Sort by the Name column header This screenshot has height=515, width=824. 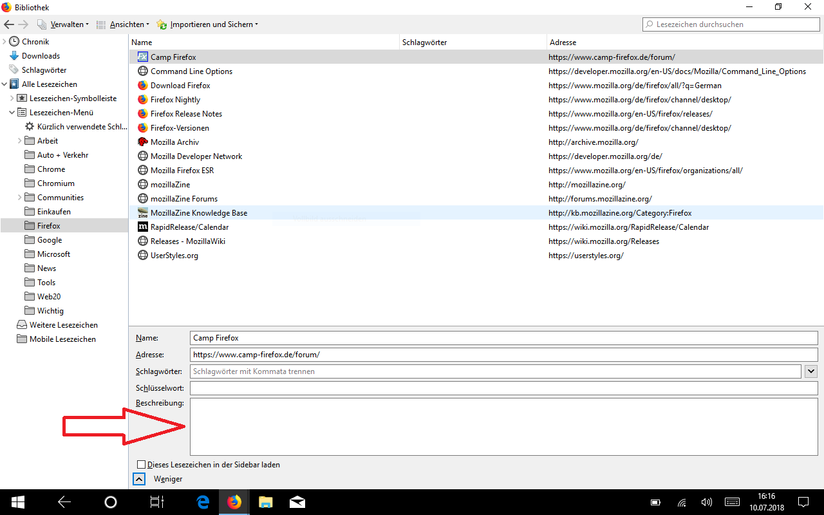264,42
